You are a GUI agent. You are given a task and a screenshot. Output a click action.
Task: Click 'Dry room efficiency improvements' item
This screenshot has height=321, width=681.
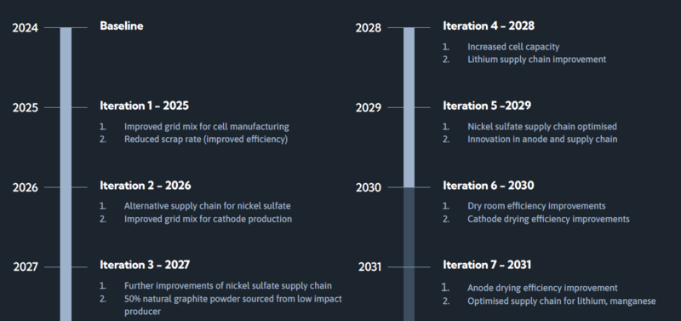click(536, 206)
